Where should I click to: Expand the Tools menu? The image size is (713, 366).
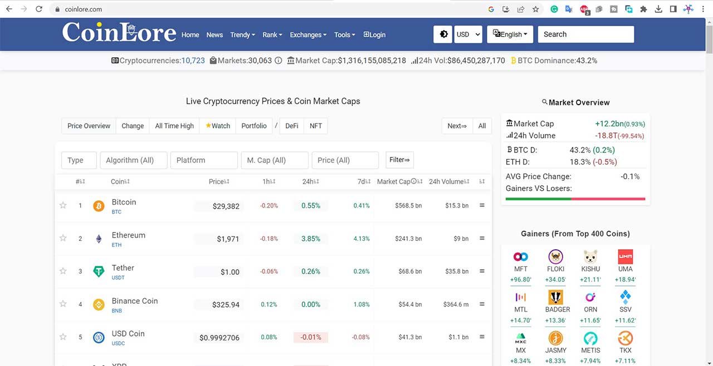pos(345,34)
